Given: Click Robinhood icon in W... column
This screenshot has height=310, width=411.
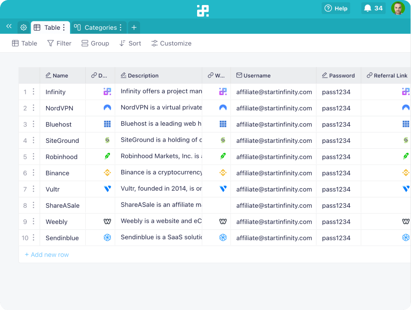Looking at the screenshot, I should (x=223, y=156).
